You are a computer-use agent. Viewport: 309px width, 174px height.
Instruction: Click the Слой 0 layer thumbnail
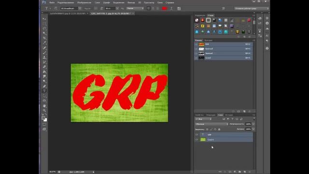pos(203,140)
